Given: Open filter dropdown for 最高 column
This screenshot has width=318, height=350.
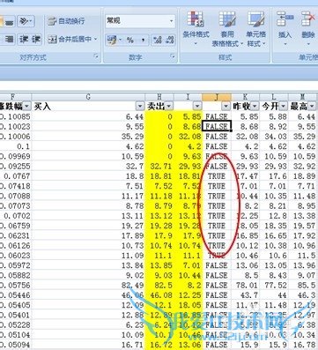Looking at the screenshot, I should coord(312,106).
